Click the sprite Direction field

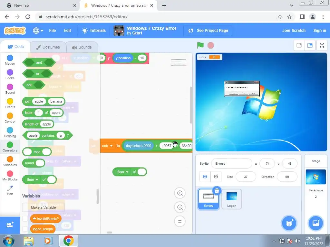287,177
